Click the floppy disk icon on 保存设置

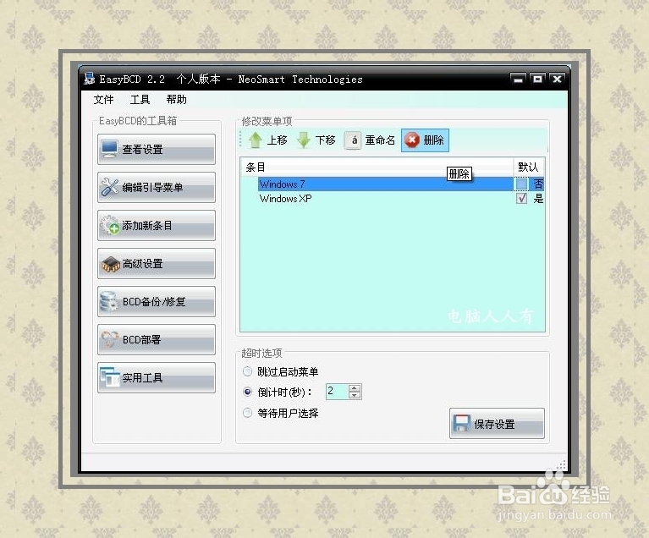click(x=461, y=423)
